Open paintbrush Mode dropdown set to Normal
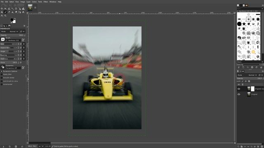This screenshot has height=148, width=264. coord(9,31)
